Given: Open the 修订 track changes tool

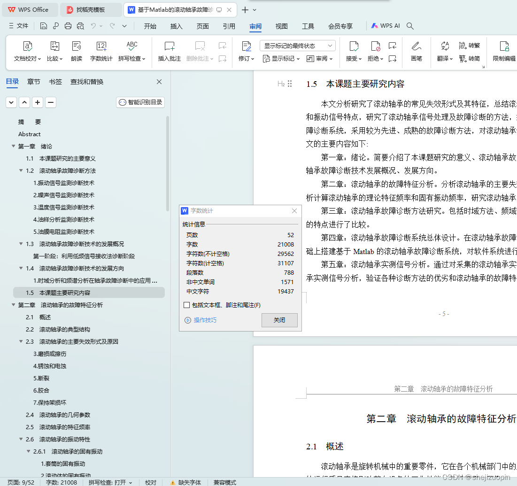Looking at the screenshot, I should tap(246, 51).
